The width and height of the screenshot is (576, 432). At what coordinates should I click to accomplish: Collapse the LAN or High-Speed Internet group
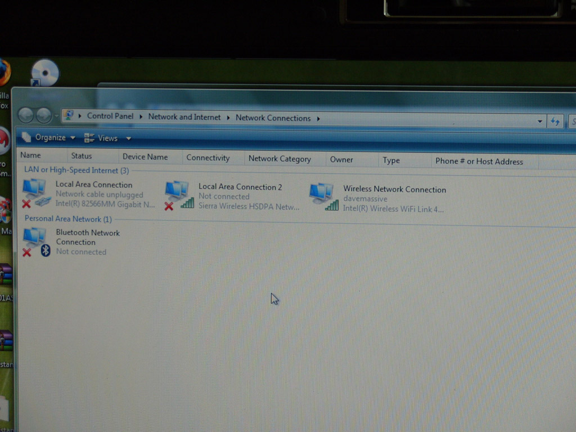pyautogui.click(x=76, y=170)
